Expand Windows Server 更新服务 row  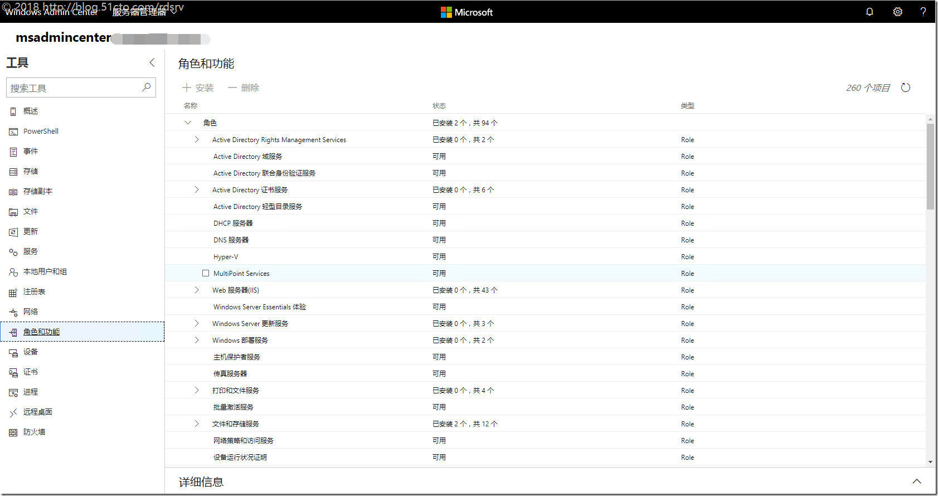(197, 323)
